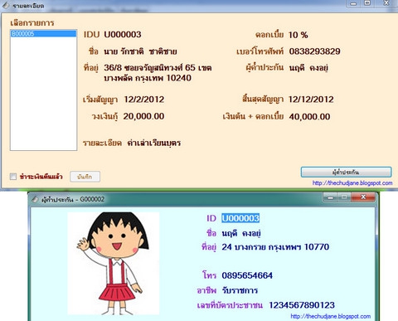Click interest value 10 %
Screen dimensions: 398x321
coord(298,35)
